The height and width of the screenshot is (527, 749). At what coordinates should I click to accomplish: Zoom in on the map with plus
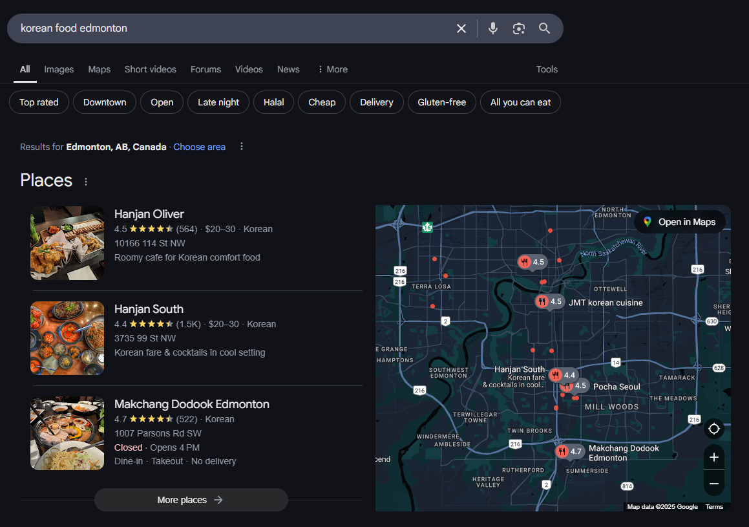714,457
